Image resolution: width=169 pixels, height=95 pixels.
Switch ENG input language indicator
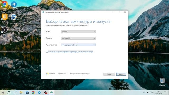click(152, 93)
